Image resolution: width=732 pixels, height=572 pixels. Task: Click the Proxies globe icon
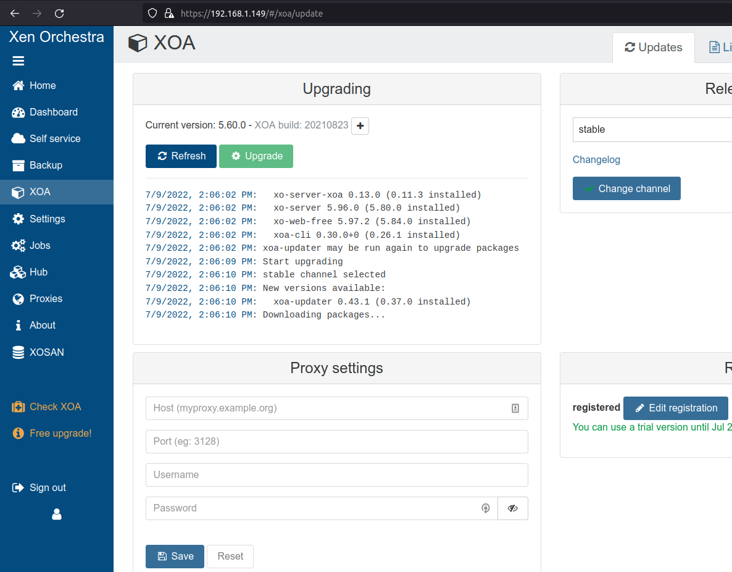click(x=18, y=299)
